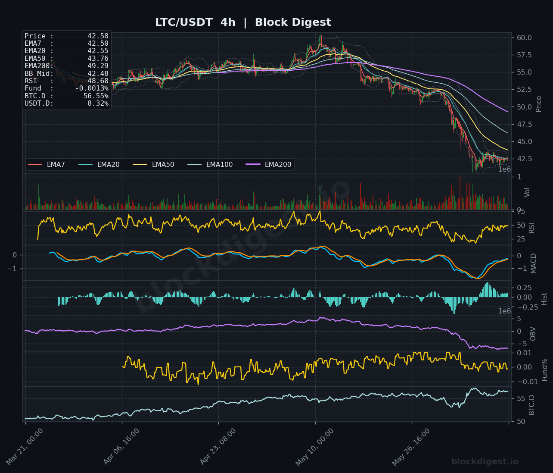The height and width of the screenshot is (473, 553).
Task: Click the May 10, 00:00 date label
Action: (314, 447)
